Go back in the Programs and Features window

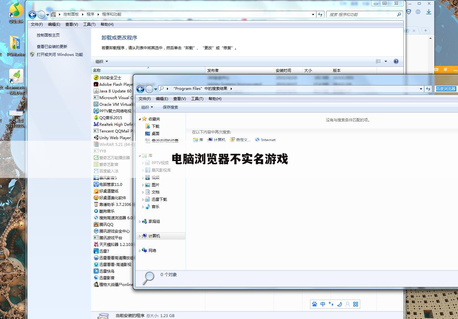(32, 15)
